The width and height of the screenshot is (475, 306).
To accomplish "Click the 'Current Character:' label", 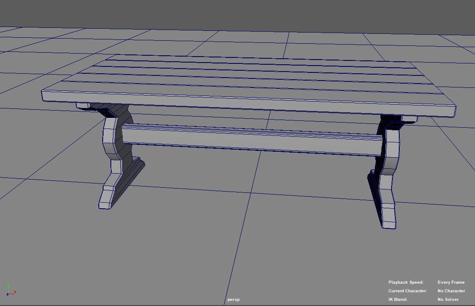I will 408,291.
